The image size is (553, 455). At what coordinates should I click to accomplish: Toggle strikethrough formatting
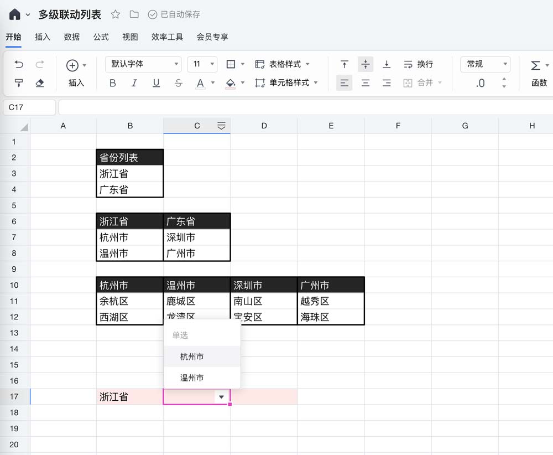pos(178,82)
